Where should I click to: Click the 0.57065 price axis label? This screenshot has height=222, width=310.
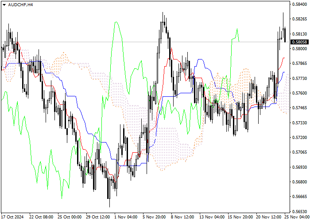[299, 152]
